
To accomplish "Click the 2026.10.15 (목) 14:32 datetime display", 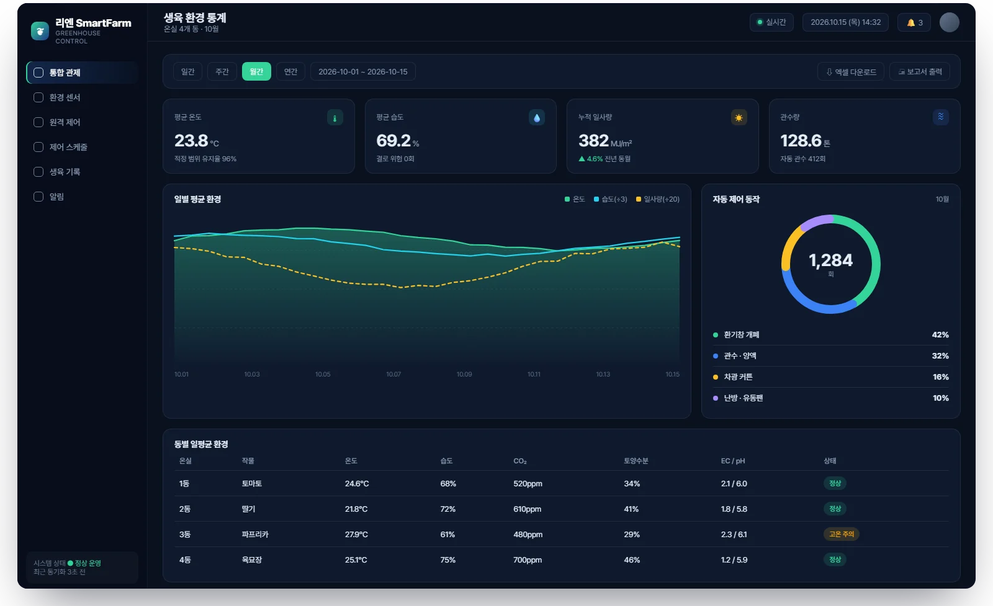I will pos(845,22).
